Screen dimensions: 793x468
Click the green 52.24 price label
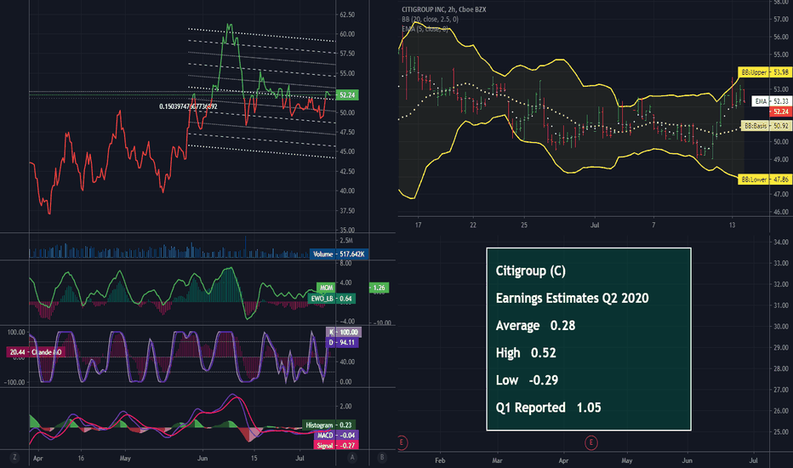(347, 95)
